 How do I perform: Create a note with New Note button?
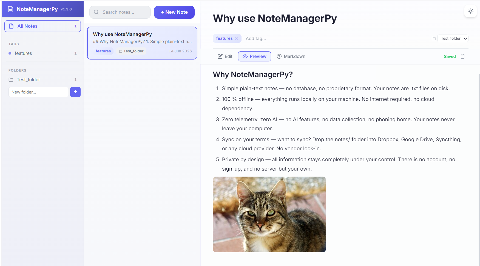coord(174,12)
